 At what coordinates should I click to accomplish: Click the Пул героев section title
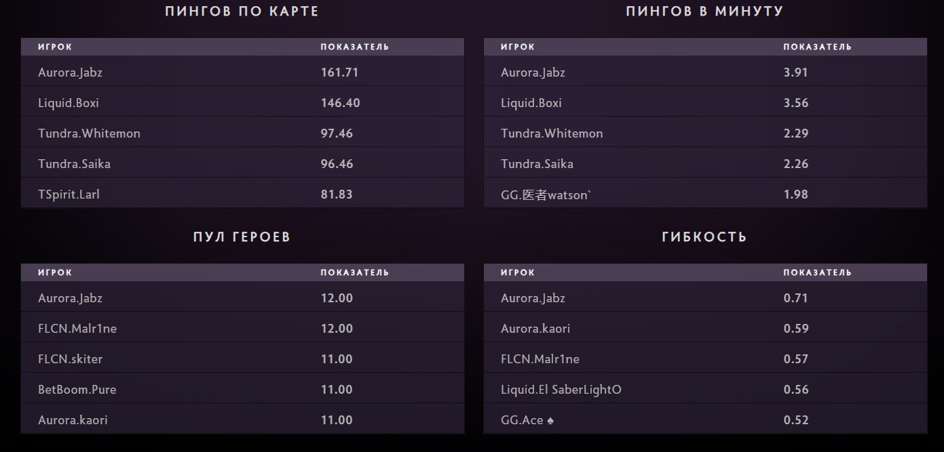242,237
